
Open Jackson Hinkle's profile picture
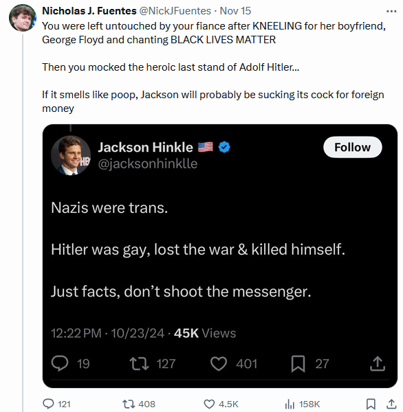point(71,155)
